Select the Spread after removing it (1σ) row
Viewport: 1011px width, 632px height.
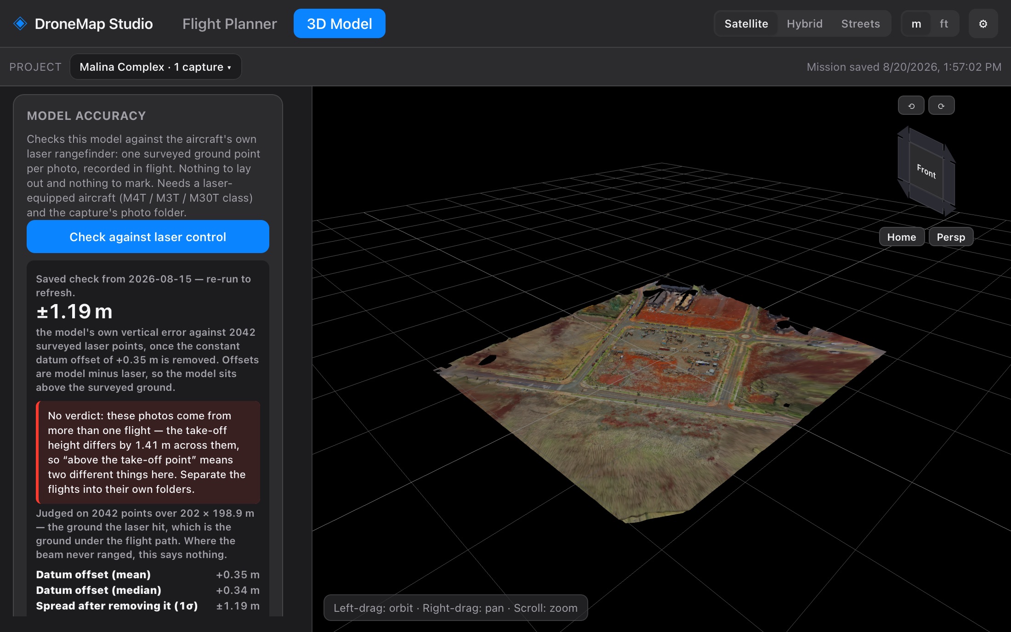coord(148,606)
